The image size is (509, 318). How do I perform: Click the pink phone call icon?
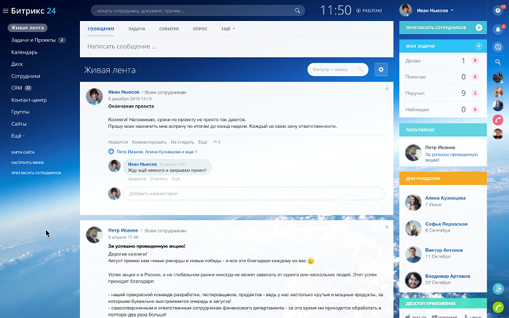click(497, 119)
